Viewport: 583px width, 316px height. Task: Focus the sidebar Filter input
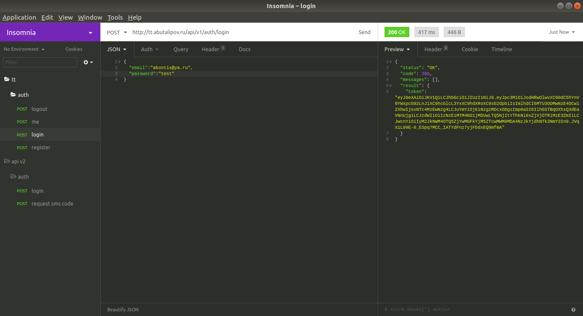coord(40,62)
